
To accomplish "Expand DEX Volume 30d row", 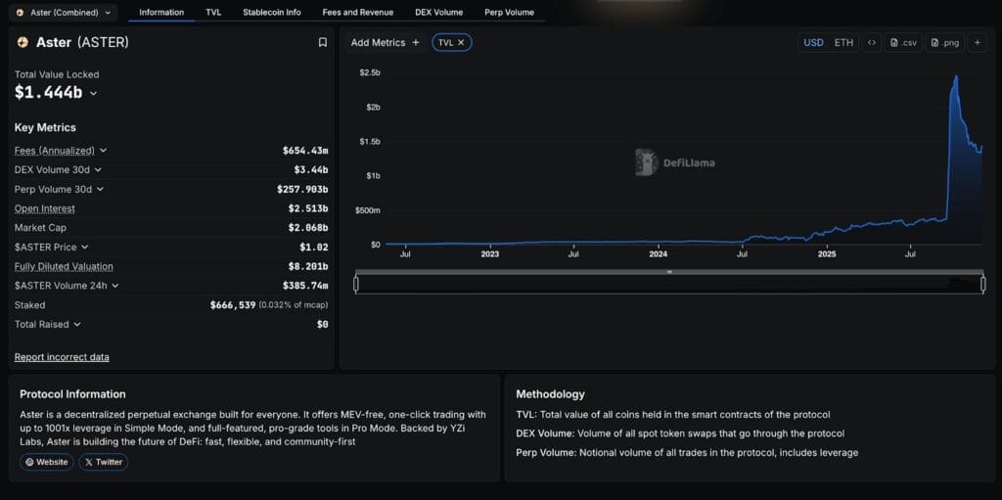I will (x=98, y=170).
